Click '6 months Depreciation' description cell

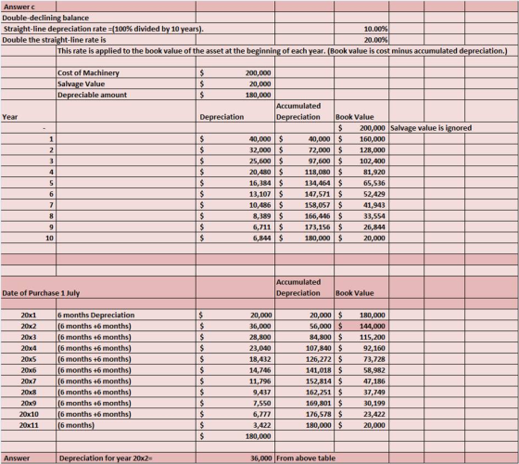tap(126, 315)
